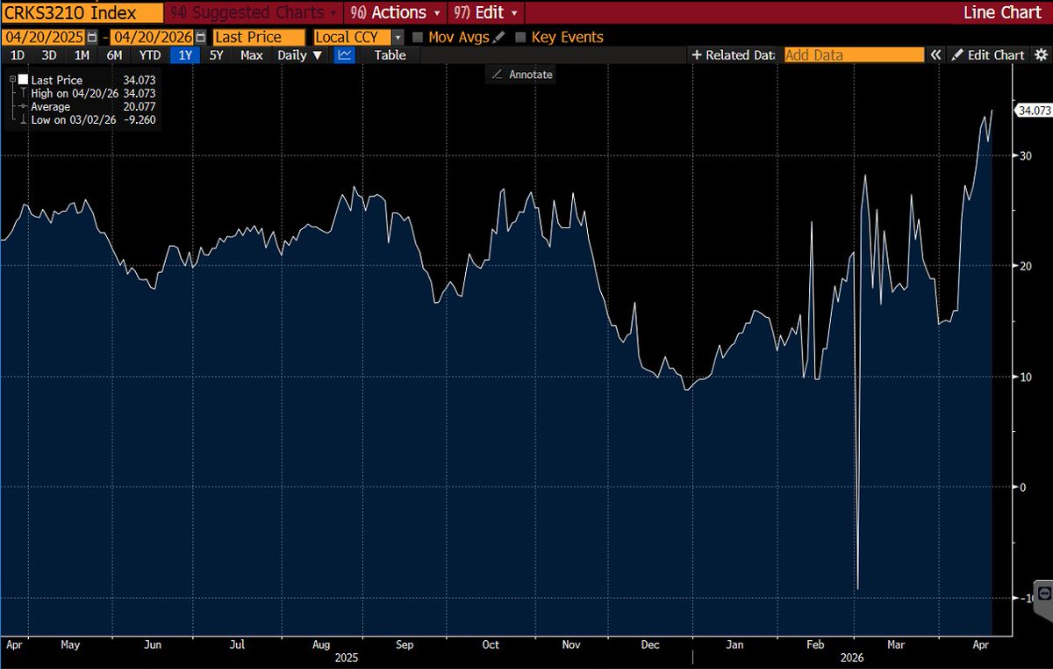Viewport: 1053px width, 669px height.
Task: Open the Daily periodicity dropdown
Action: [x=300, y=54]
